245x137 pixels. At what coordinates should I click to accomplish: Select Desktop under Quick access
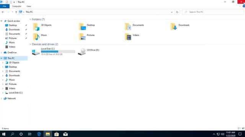click(13, 25)
